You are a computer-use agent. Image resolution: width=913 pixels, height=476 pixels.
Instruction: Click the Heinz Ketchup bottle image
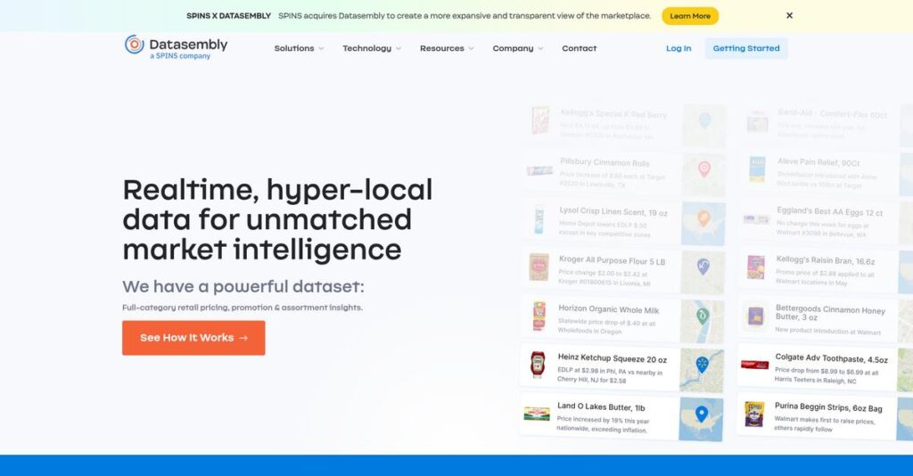tap(538, 365)
